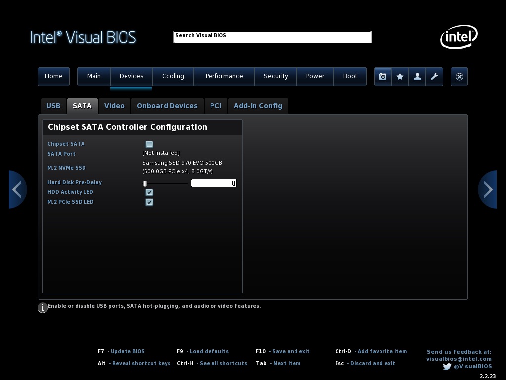Switch to the Main menu
The width and height of the screenshot is (506, 380).
pos(94,77)
